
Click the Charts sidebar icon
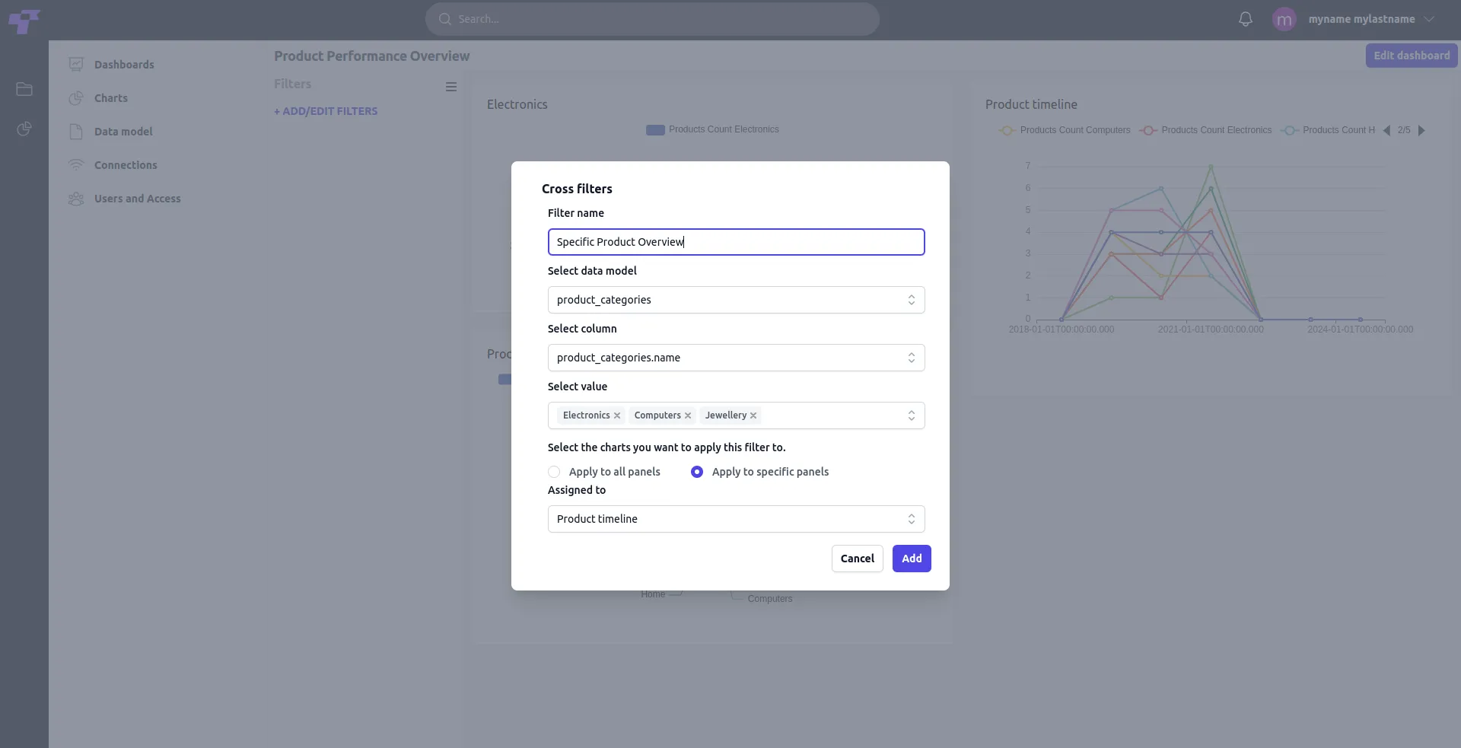(76, 98)
